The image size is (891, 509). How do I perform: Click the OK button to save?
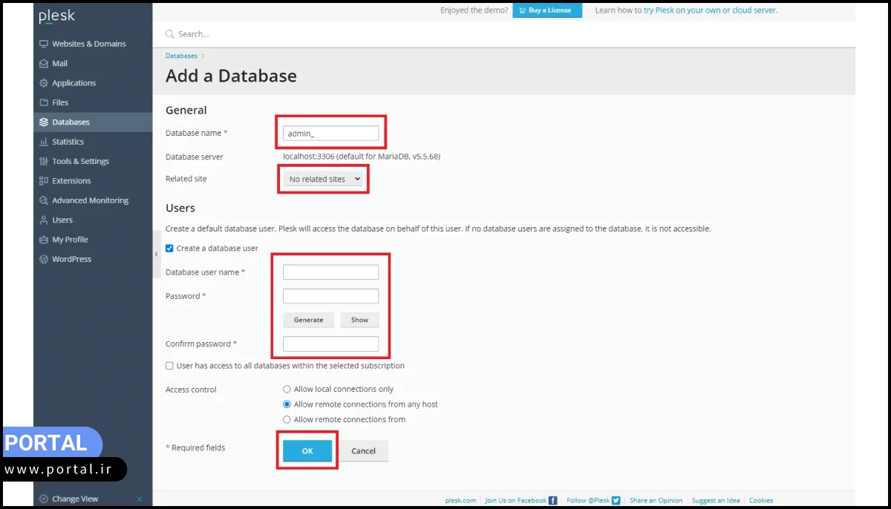[307, 450]
